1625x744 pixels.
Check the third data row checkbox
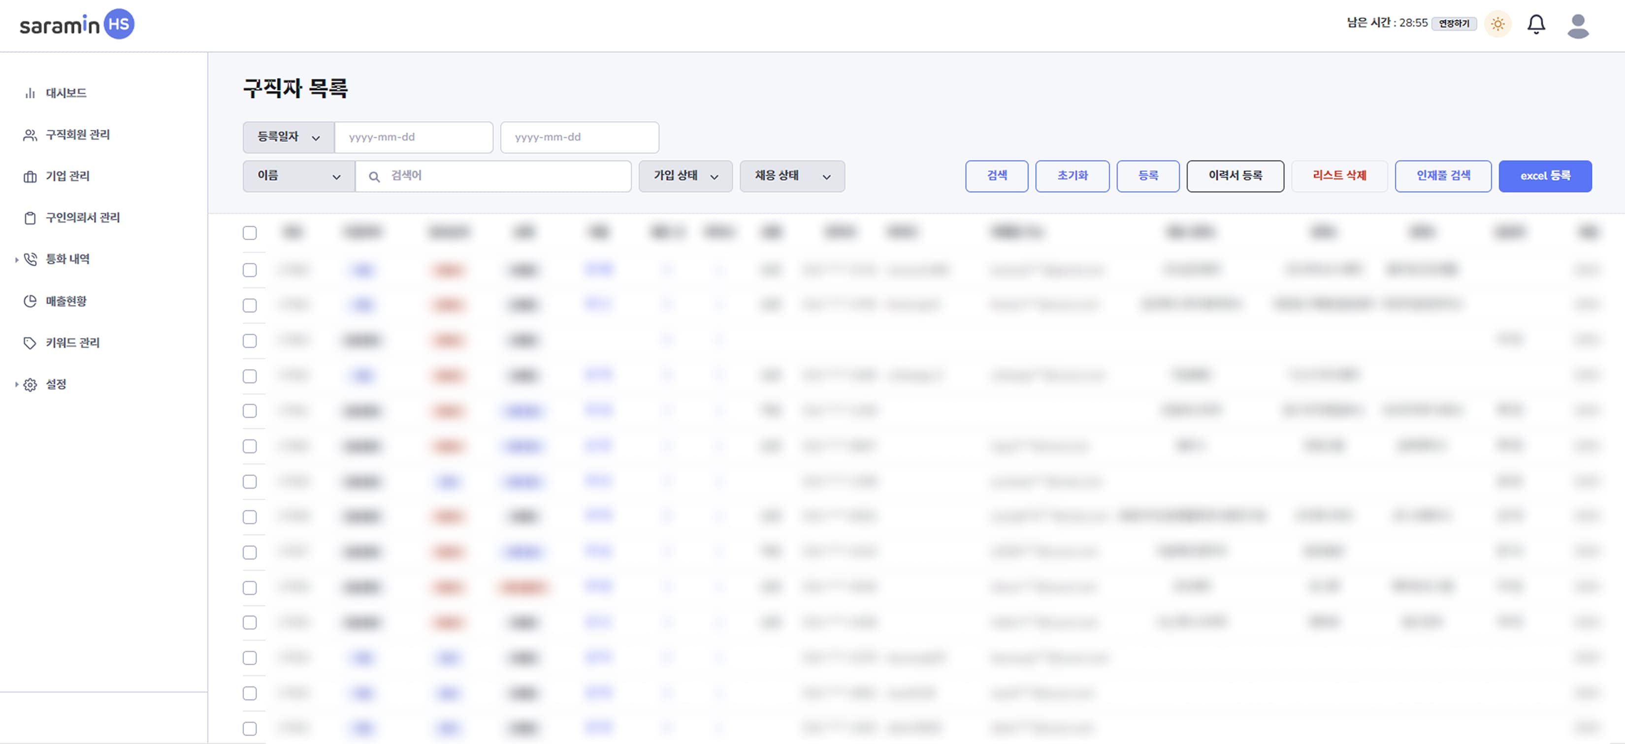[250, 341]
